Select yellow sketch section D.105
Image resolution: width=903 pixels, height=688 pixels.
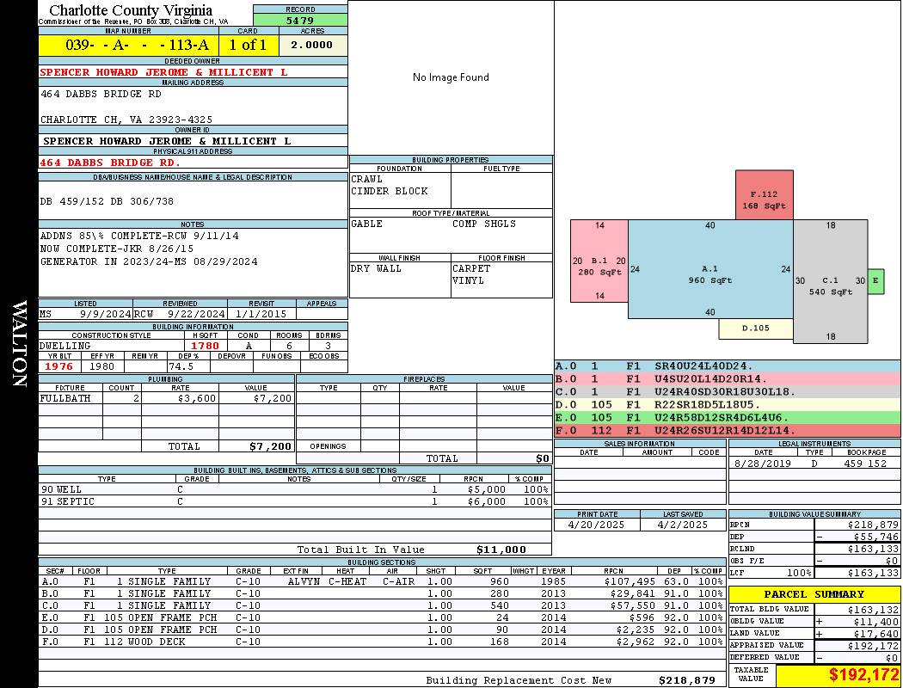point(756,329)
